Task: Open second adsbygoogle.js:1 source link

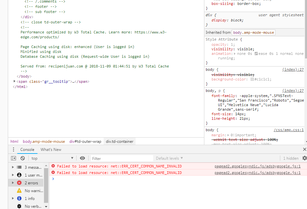Action: (x=257, y=173)
